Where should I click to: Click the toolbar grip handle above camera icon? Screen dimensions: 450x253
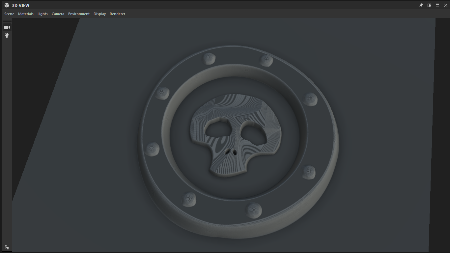coord(7,21)
